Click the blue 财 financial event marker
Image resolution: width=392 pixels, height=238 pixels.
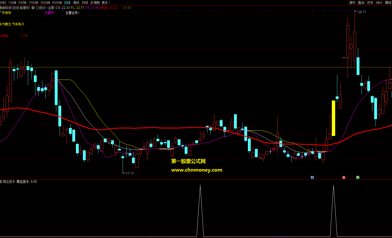(x=312, y=178)
